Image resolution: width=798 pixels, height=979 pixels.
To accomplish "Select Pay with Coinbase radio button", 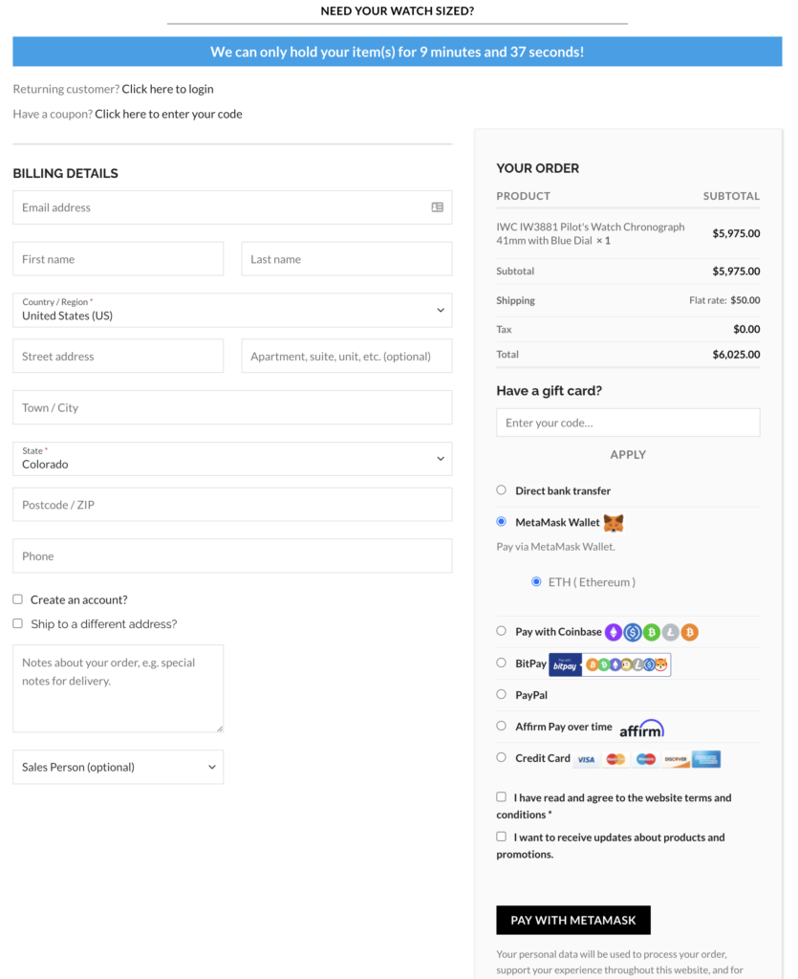I will [501, 631].
